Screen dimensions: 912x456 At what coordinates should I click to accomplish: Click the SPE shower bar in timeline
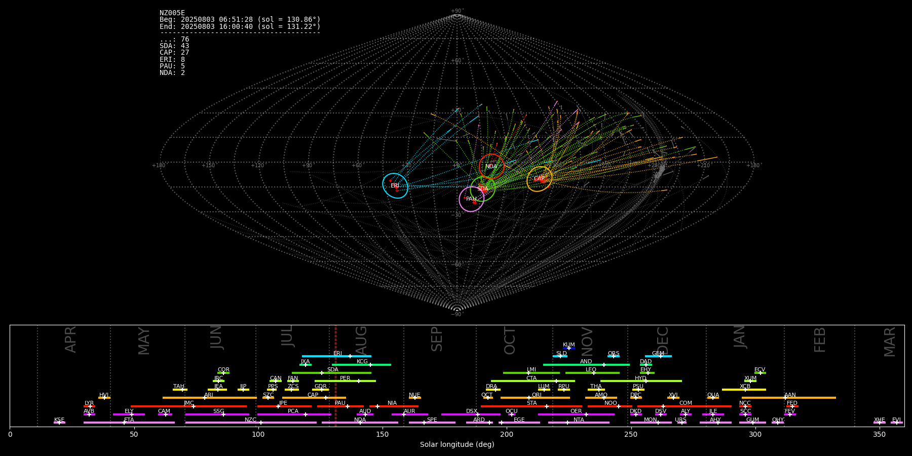(x=432, y=423)
